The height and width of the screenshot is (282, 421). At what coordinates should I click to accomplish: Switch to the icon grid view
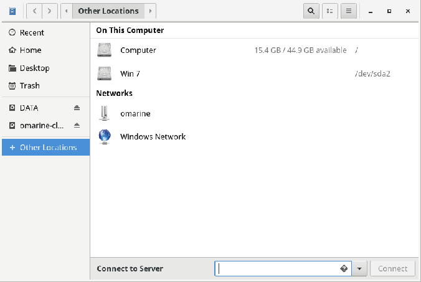coord(330,11)
